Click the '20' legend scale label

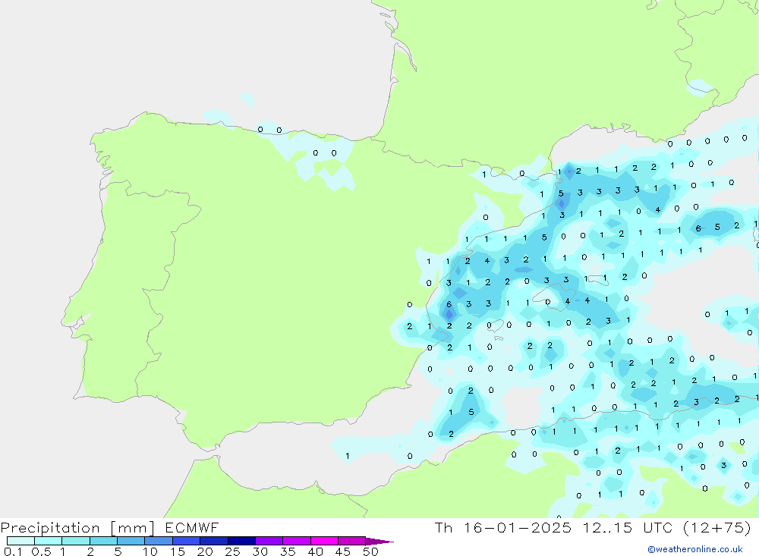[204, 551]
